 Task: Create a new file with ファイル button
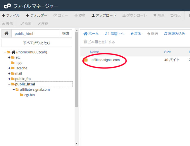11,16
